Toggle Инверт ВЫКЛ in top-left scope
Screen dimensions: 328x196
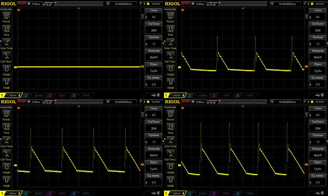(x=154, y=55)
